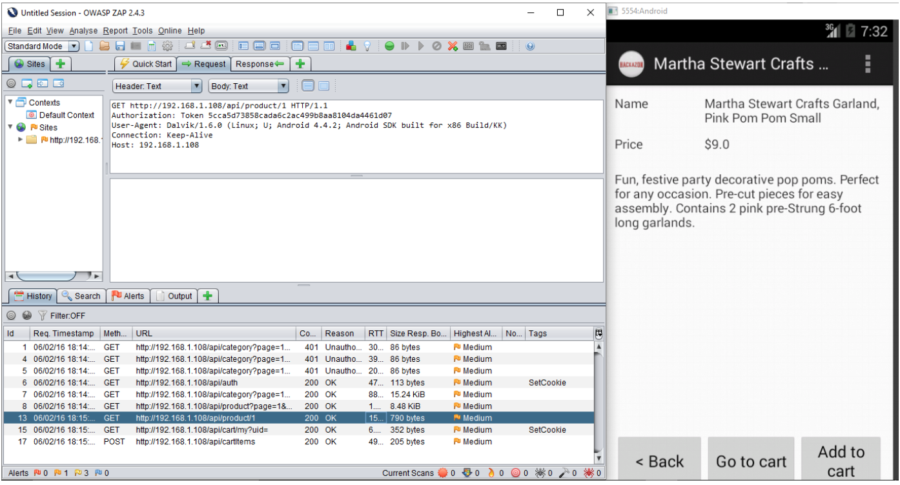Click the globe link-with-sites icon in History toolbar
Viewport: 900px width, 485px height.
(x=26, y=316)
